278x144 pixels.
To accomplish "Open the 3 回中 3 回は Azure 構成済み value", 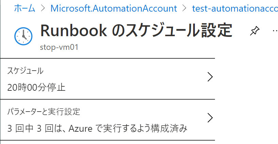I will click(x=97, y=128).
